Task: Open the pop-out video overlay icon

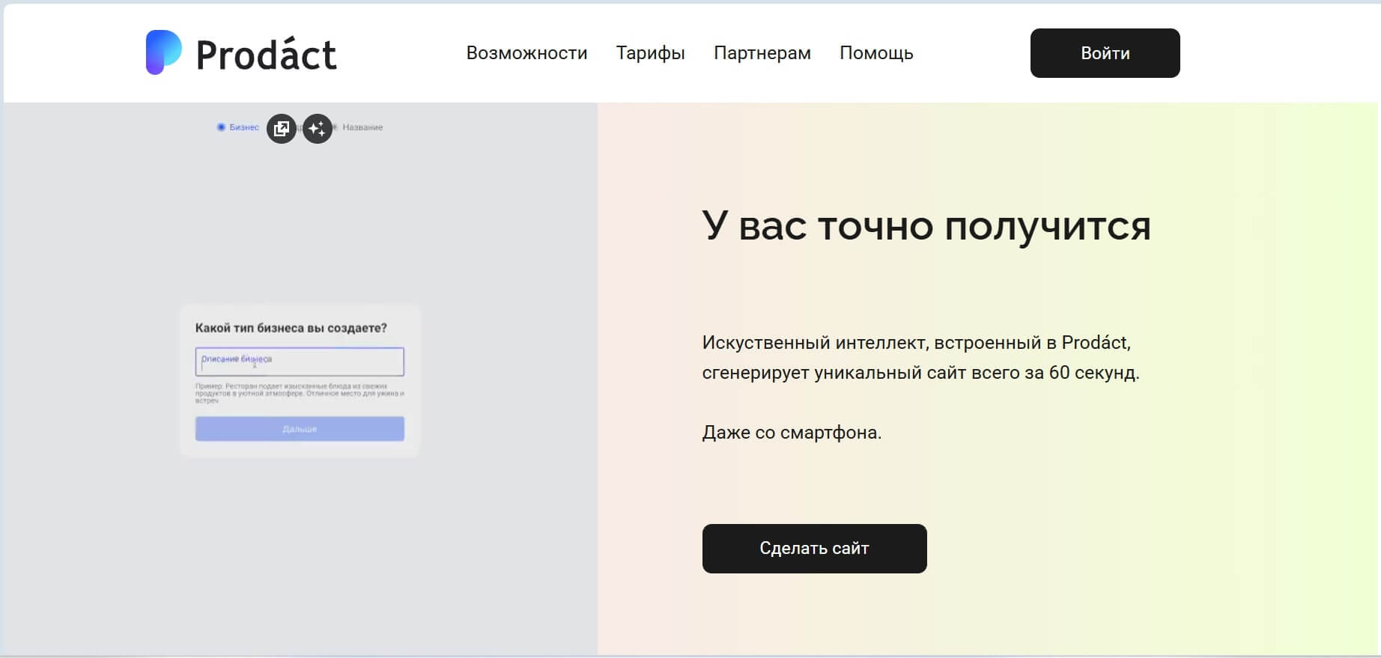Action: [x=282, y=129]
